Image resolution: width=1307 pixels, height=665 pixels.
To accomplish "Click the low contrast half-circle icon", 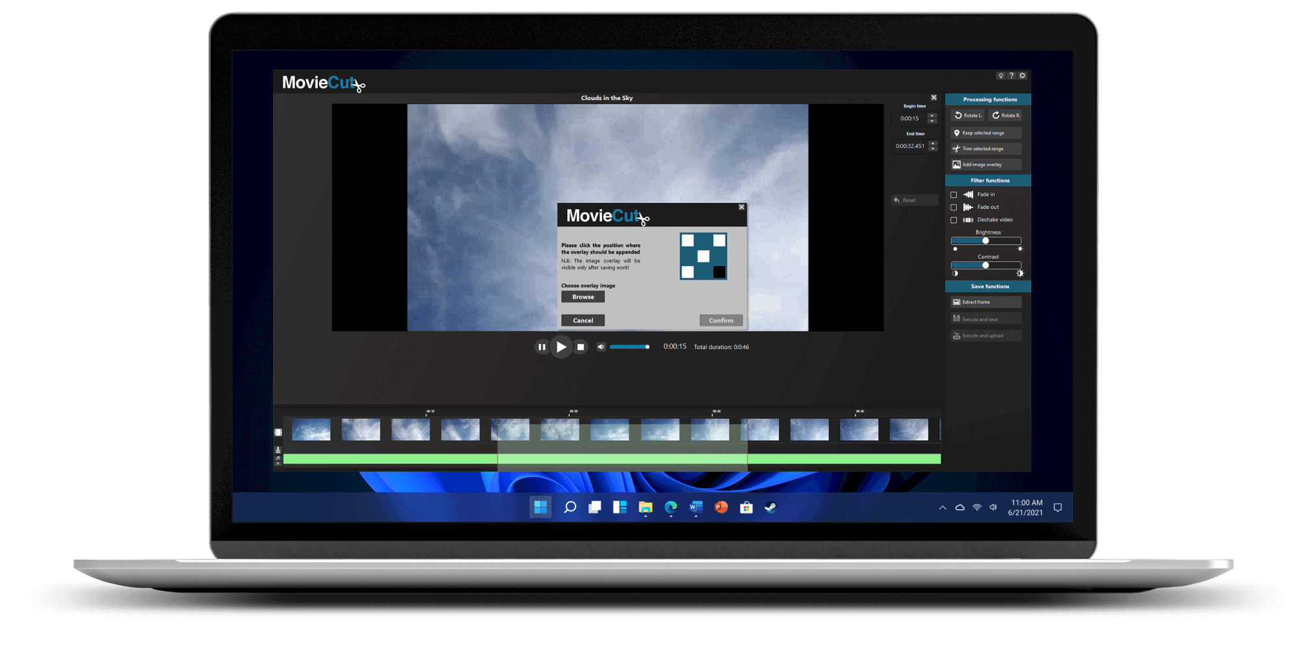I will click(955, 273).
